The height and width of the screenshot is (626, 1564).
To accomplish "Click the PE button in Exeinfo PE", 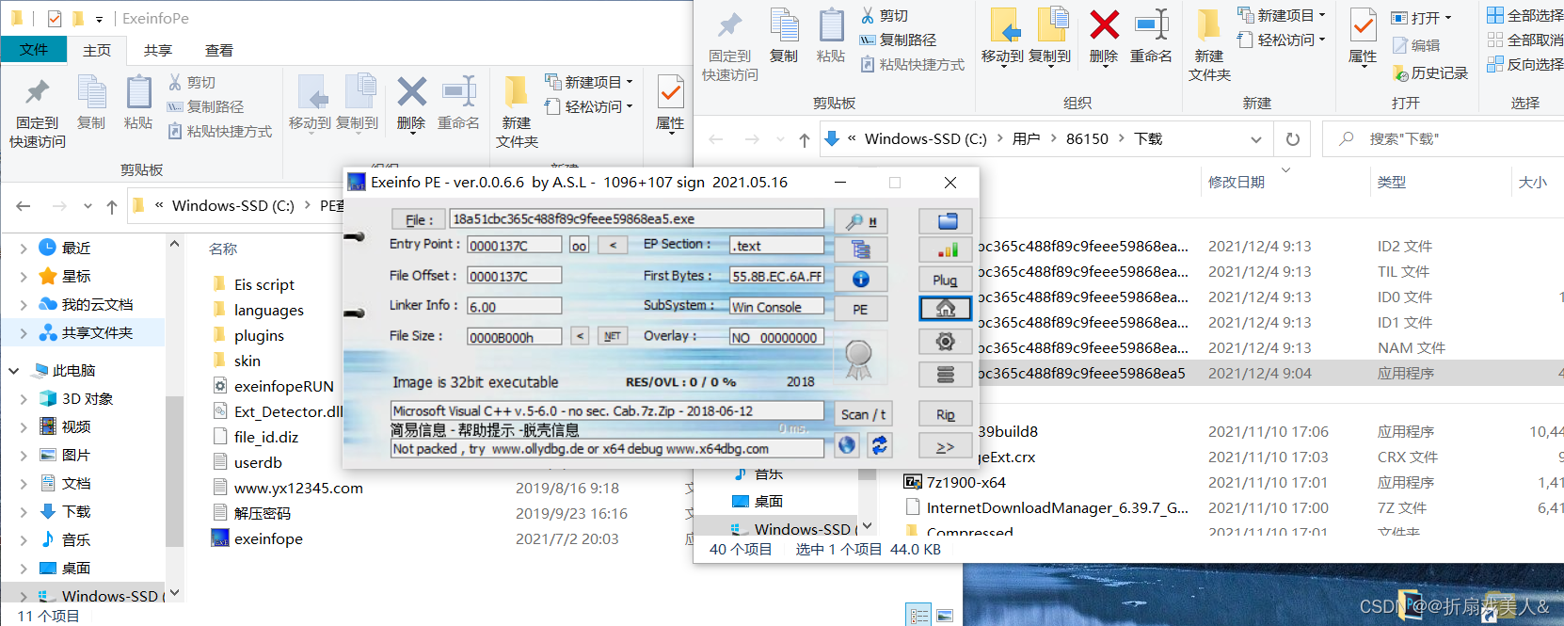I will pos(860,309).
